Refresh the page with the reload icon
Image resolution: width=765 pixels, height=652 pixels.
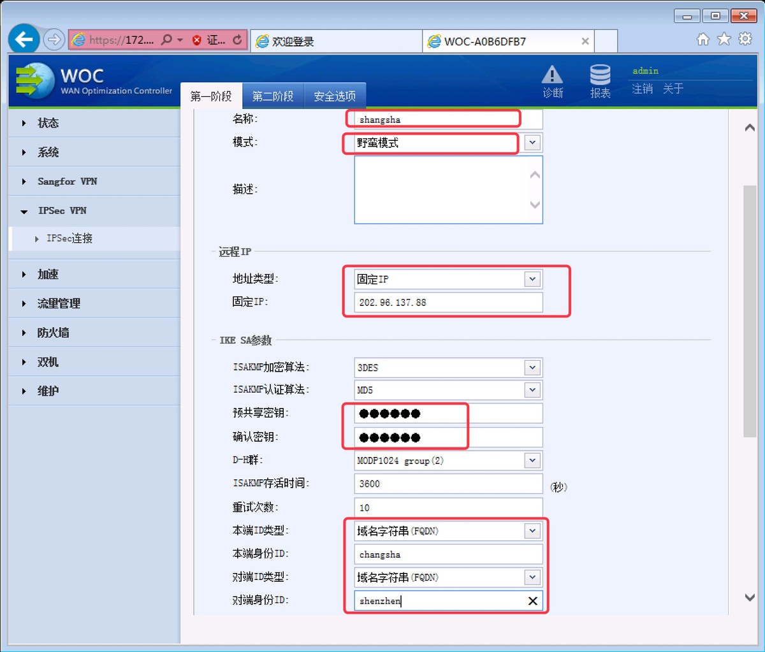tap(237, 39)
